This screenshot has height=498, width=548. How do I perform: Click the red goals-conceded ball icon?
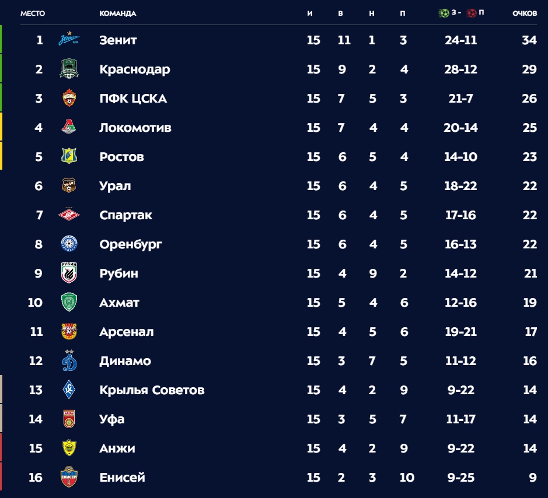pyautogui.click(x=472, y=13)
